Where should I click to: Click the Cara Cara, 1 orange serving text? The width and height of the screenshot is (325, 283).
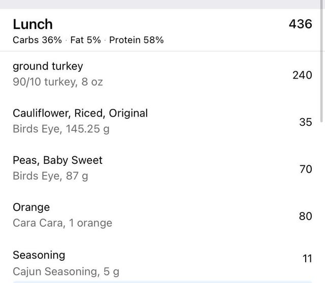tap(62, 223)
